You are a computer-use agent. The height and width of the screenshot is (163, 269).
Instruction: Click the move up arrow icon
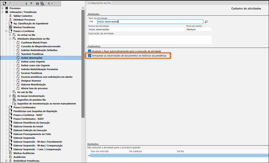click(31, 4)
